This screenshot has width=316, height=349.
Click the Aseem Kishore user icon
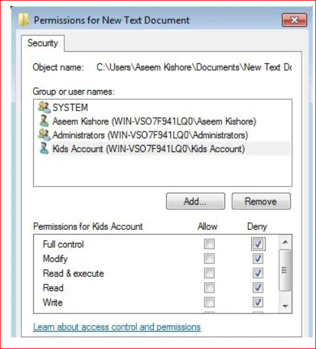(44, 121)
